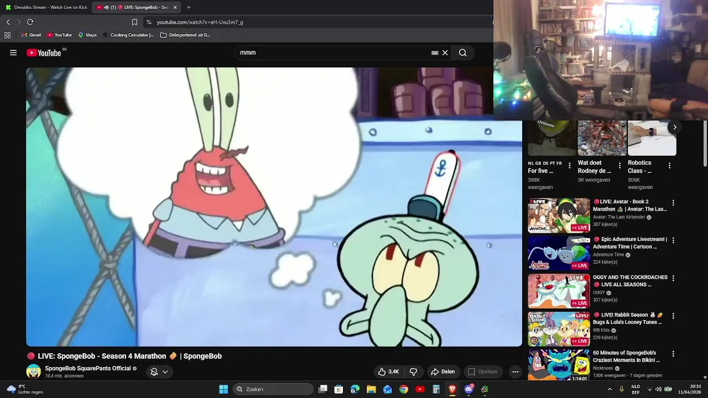Mute the tab via its speaker icon
Screen dimensions: 708x398
click(x=106, y=7)
